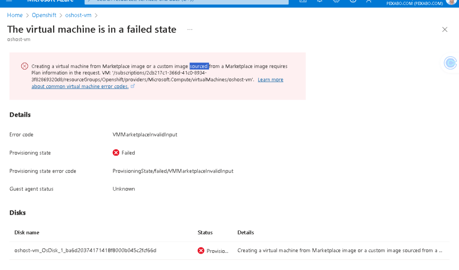Screen dimensions: 459x270
Task: Click the 'Unknown' guest agent status
Action: [124, 189]
